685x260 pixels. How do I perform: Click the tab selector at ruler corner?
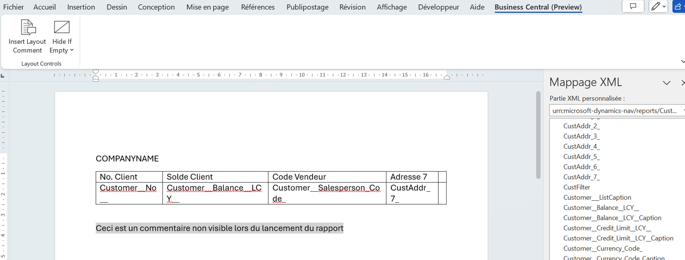coord(3,76)
